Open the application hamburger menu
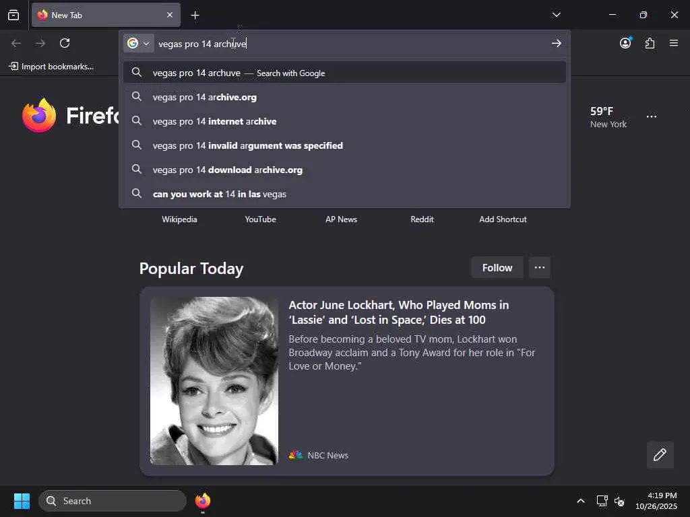 tap(674, 43)
